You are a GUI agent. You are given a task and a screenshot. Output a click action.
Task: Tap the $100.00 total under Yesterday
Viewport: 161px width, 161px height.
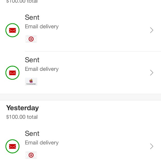tap(22, 117)
